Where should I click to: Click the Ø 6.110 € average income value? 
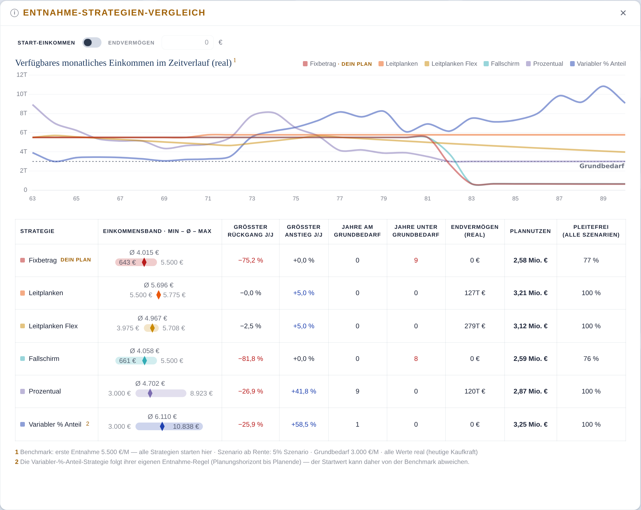[x=162, y=416]
